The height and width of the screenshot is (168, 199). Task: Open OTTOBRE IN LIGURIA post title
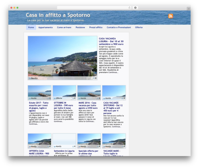click(x=63, y=105)
